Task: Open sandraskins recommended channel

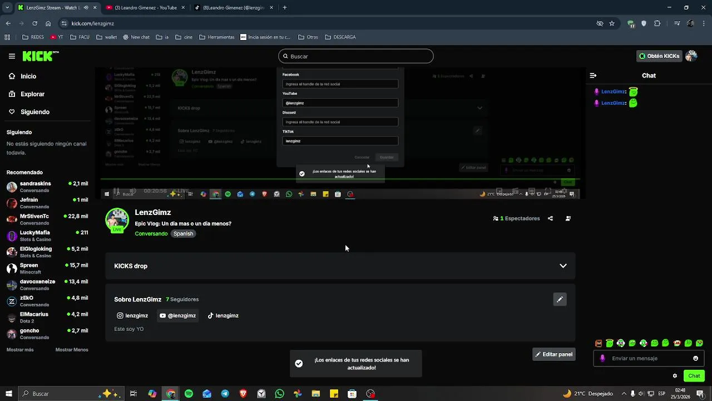Action: (x=47, y=187)
